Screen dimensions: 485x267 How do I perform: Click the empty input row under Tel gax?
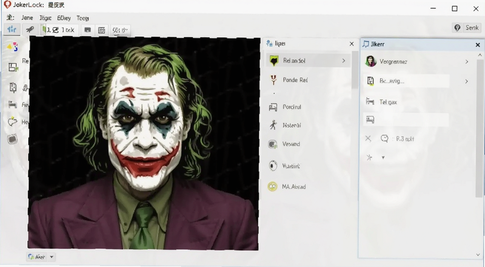[x=406, y=120]
